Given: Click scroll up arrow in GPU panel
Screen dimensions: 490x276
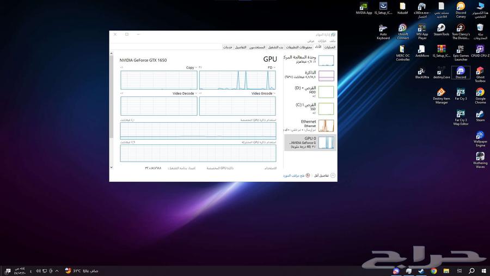Looking at the screenshot, I should 111,54.
